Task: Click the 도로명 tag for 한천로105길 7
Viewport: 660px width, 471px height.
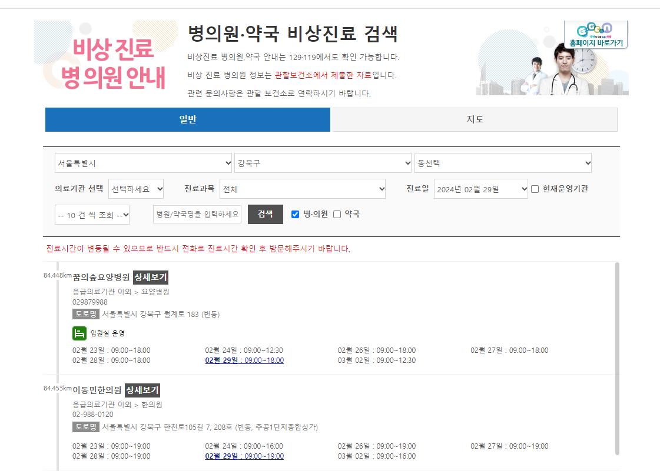Action: 86,426
